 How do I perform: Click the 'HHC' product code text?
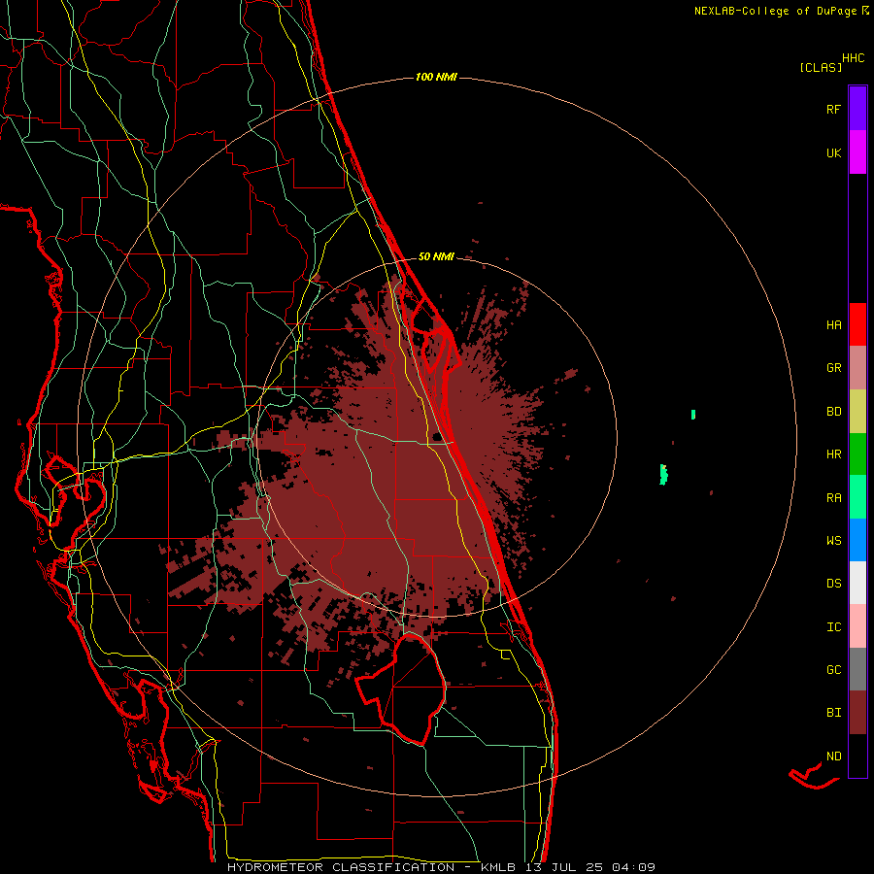pyautogui.click(x=854, y=58)
